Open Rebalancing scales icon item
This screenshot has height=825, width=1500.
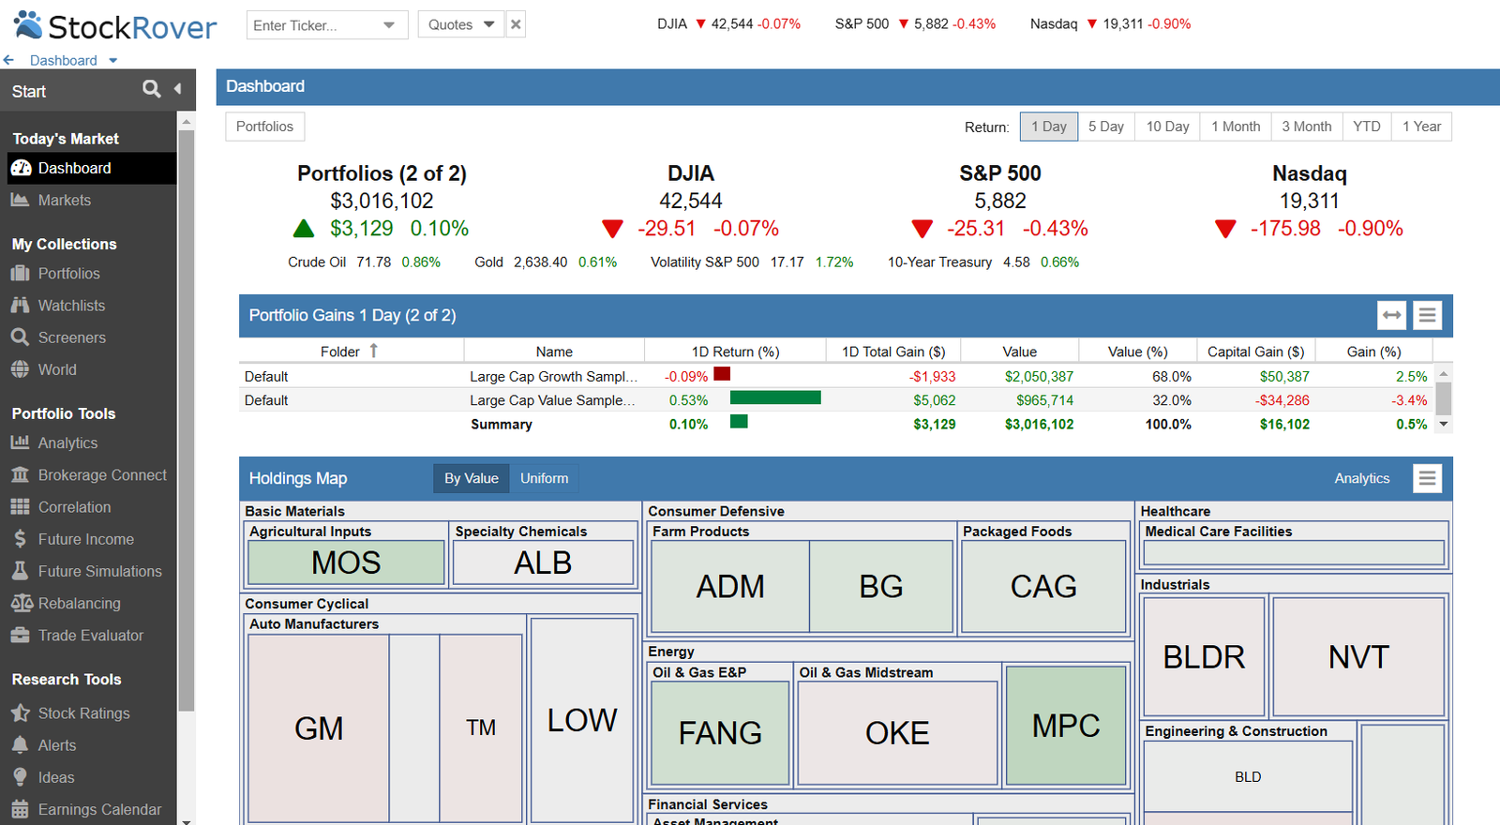[x=22, y=603]
